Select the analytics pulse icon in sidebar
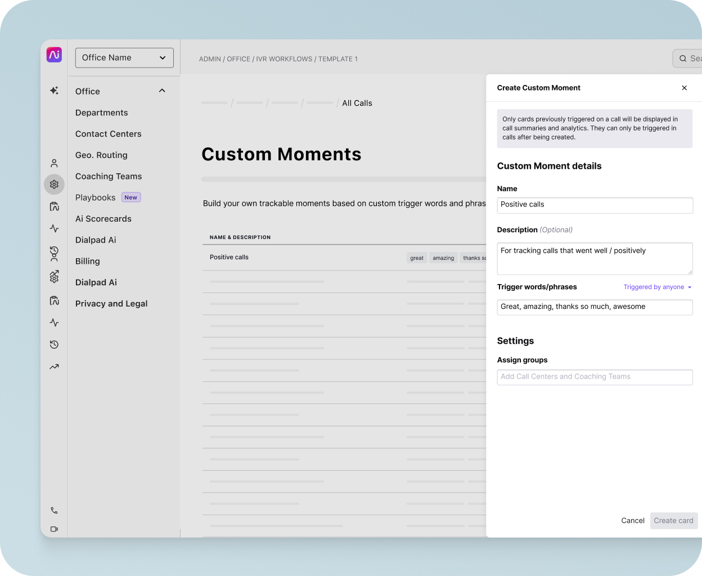This screenshot has width=702, height=576. pyautogui.click(x=54, y=228)
